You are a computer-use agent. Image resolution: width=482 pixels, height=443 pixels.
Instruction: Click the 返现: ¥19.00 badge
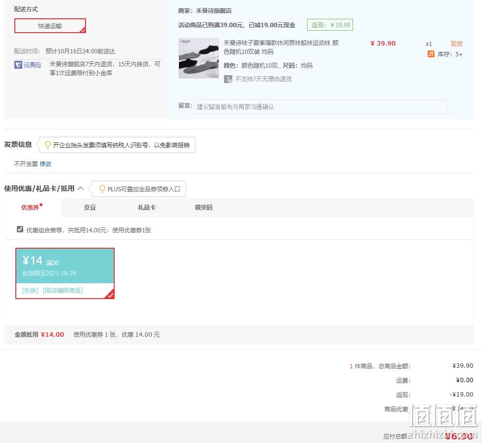click(x=330, y=25)
